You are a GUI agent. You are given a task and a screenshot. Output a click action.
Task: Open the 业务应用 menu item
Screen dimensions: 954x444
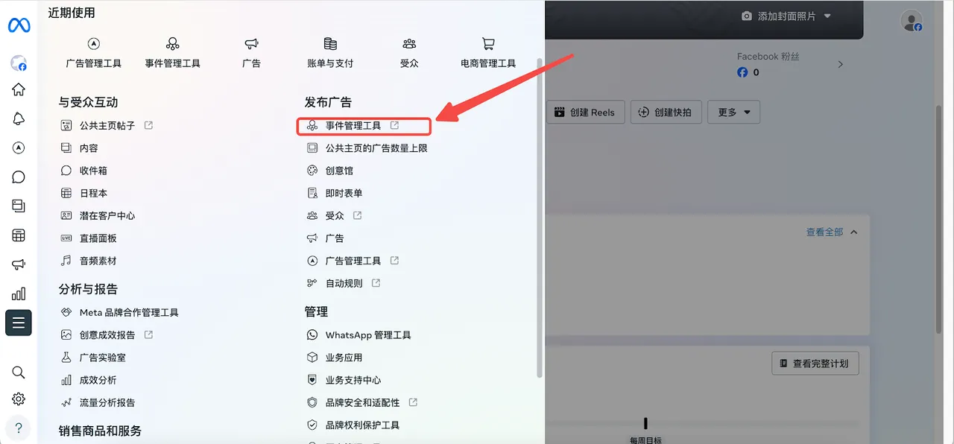pos(335,358)
